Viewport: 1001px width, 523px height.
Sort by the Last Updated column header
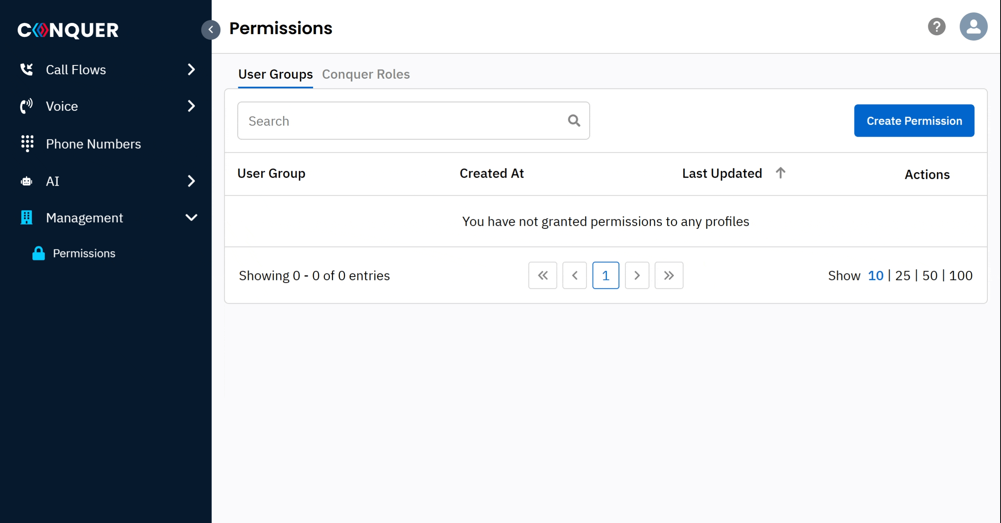pos(722,174)
